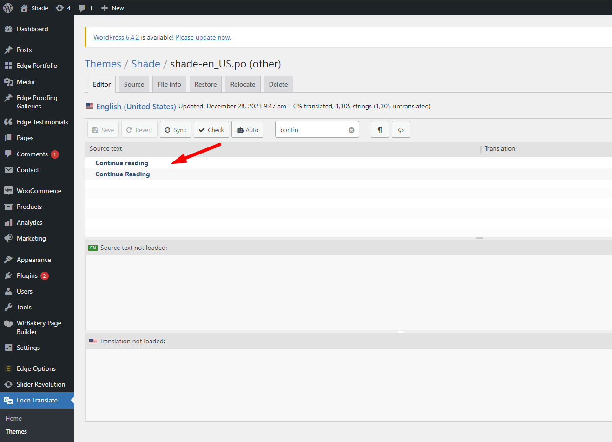Open the Edge Portfolio grid icon
Screen dimensions: 612x442
[8, 66]
